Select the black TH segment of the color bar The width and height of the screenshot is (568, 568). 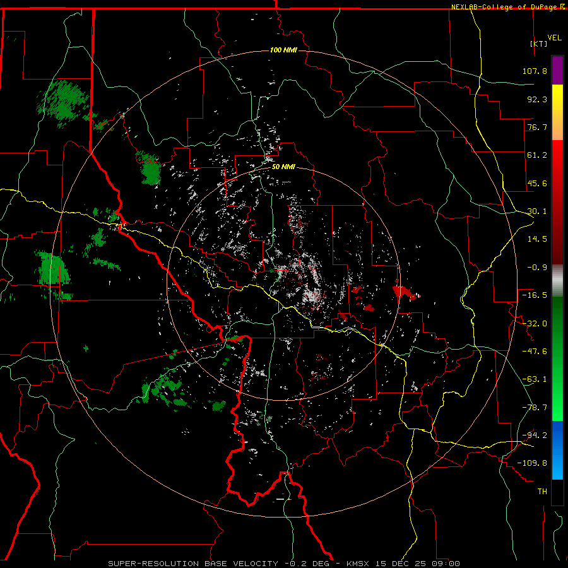click(557, 492)
